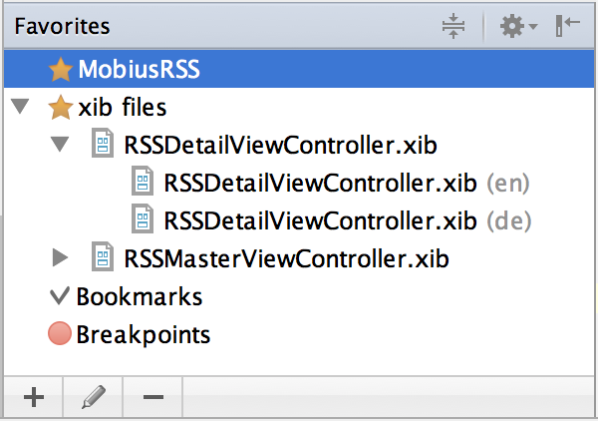Click the minus remove favorites button
Image resolution: width=598 pixels, height=421 pixels.
tap(152, 397)
